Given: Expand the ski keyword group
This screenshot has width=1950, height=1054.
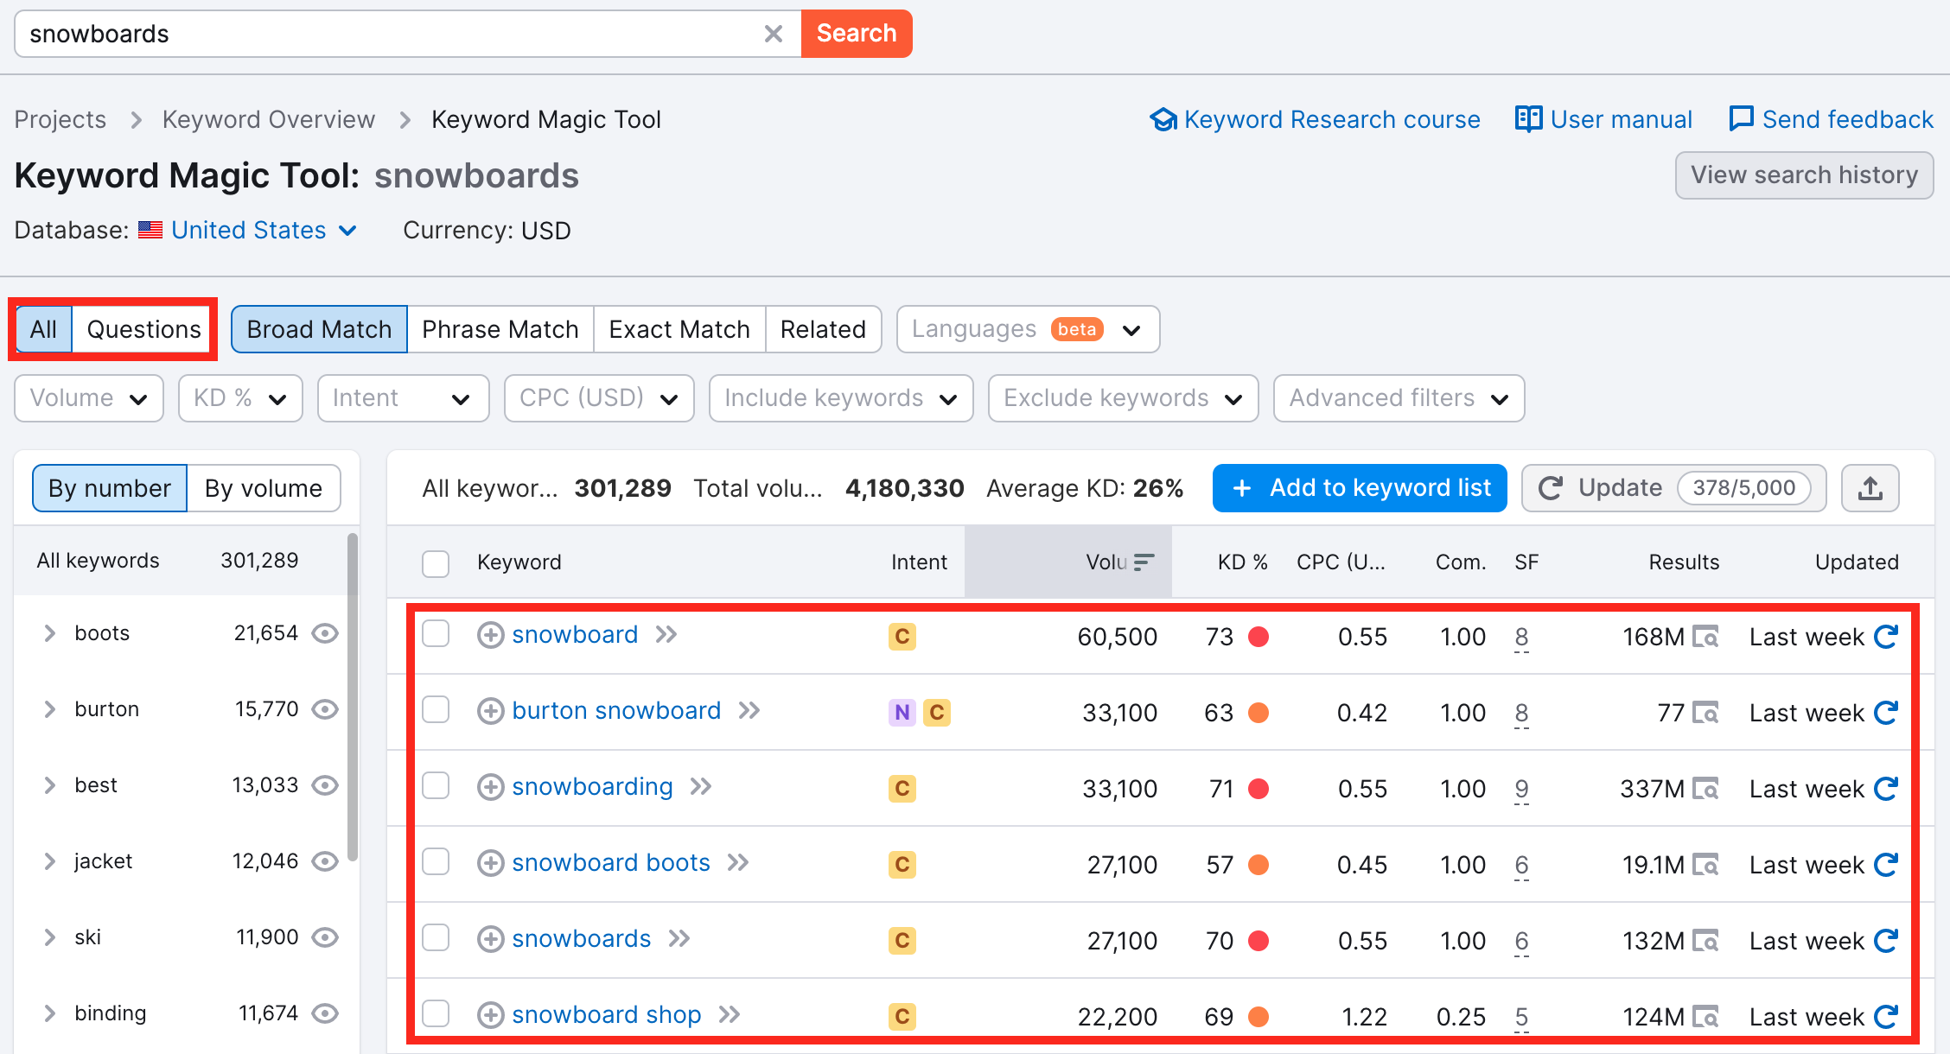Looking at the screenshot, I should (x=50, y=937).
